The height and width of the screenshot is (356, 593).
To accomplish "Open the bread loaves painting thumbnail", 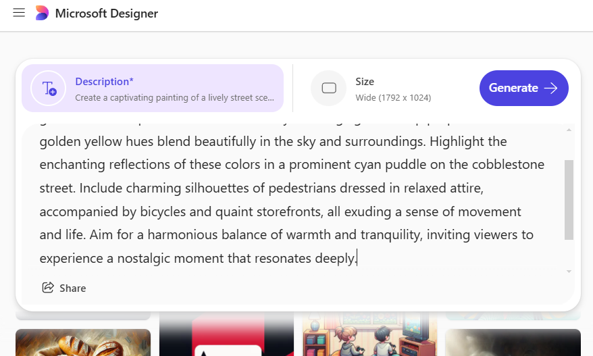I will [83, 342].
